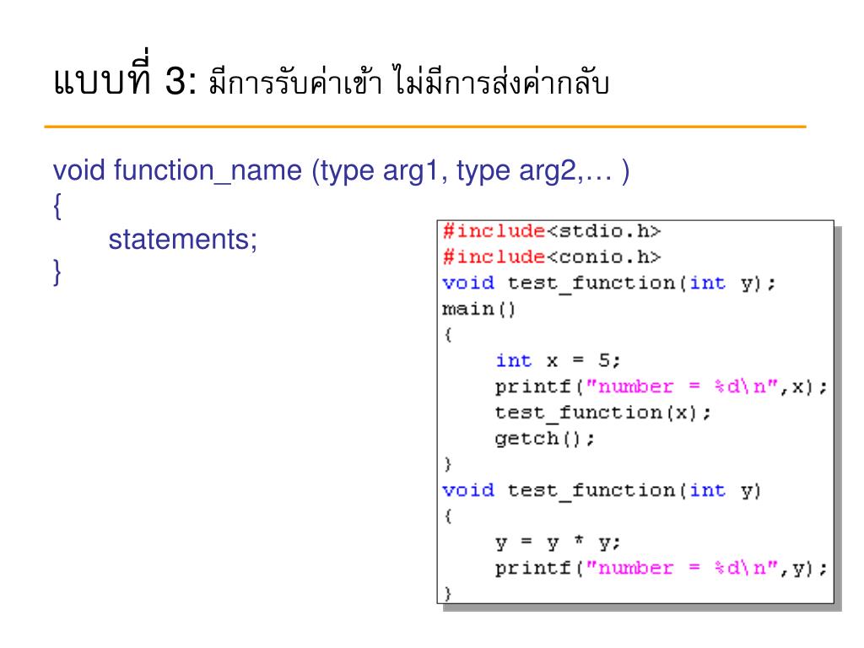Click the code listing image box

[635, 412]
